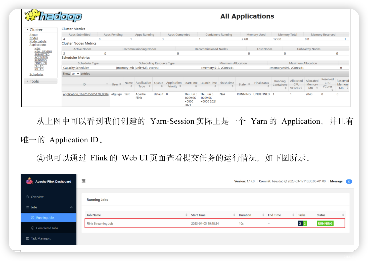
Task: Filter applications by KILLED state
Action: pos(39,69)
